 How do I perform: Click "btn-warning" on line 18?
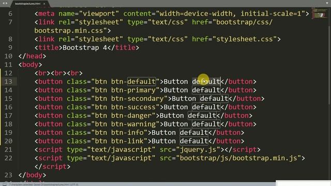[x=133, y=124]
